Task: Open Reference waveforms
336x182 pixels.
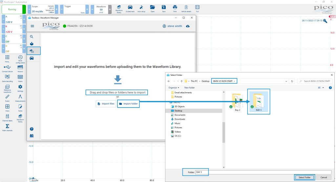Action: coord(7,89)
